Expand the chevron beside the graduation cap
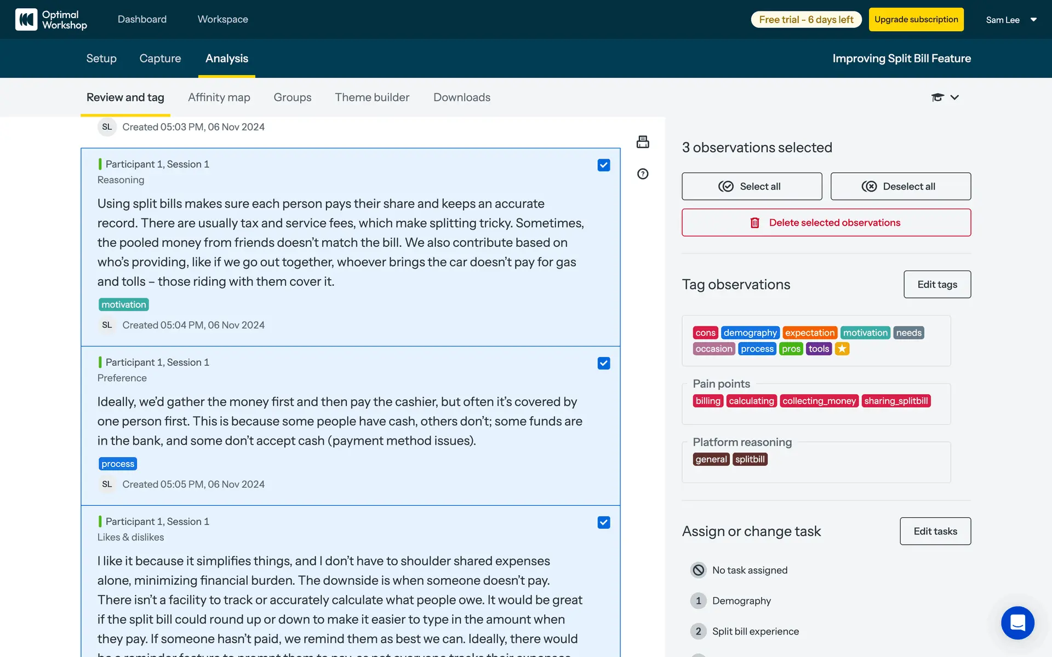The height and width of the screenshot is (657, 1052). click(x=954, y=97)
